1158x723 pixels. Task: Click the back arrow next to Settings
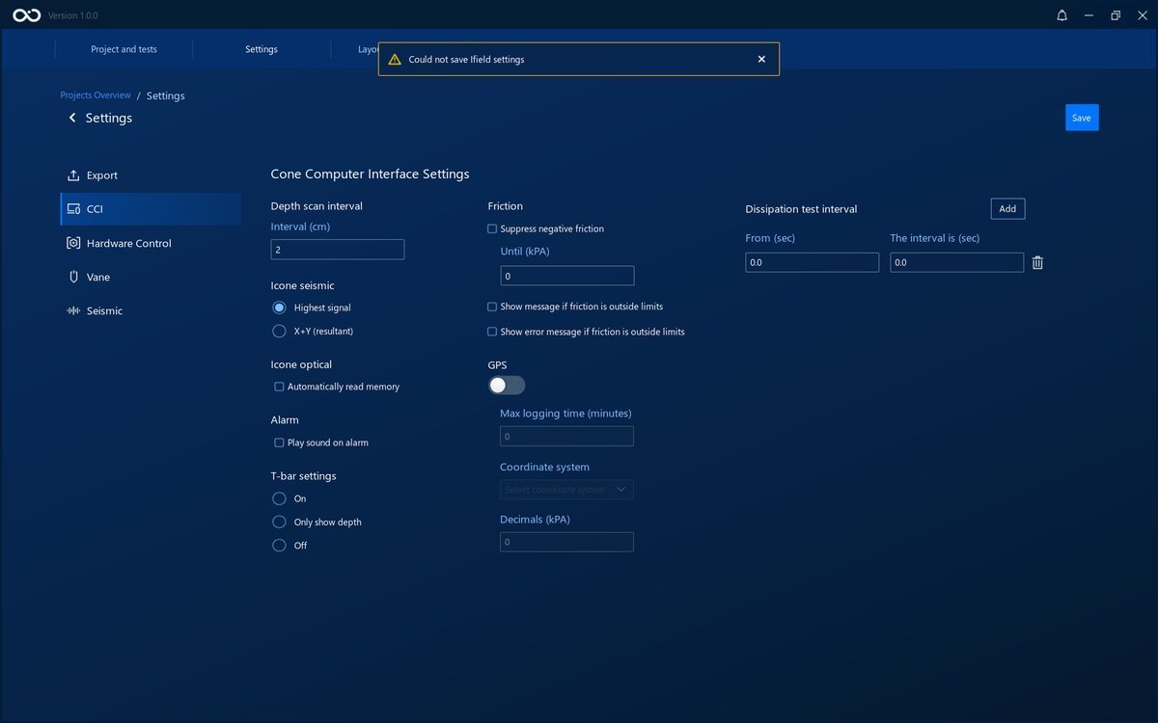pyautogui.click(x=72, y=118)
